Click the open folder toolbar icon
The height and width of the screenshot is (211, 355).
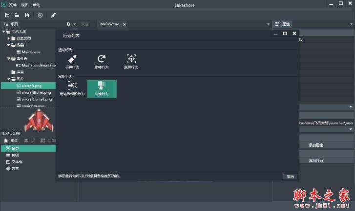tap(17, 15)
